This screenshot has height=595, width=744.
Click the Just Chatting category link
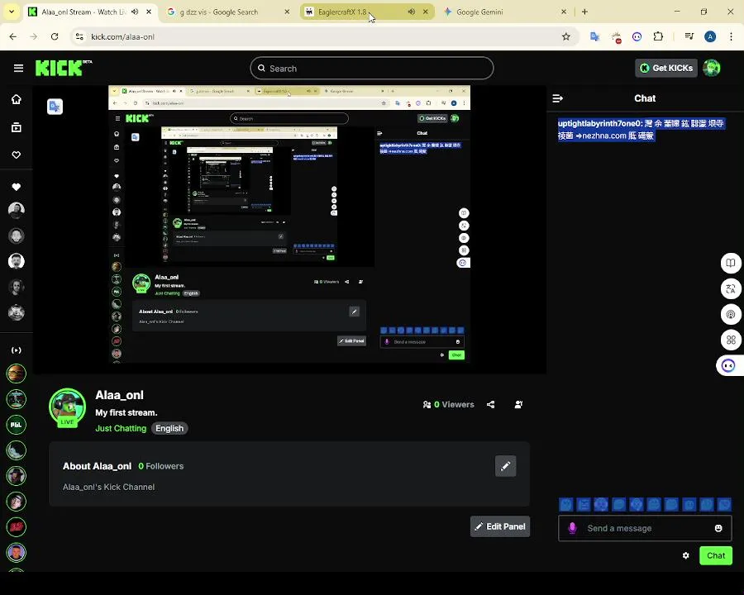pos(121,428)
